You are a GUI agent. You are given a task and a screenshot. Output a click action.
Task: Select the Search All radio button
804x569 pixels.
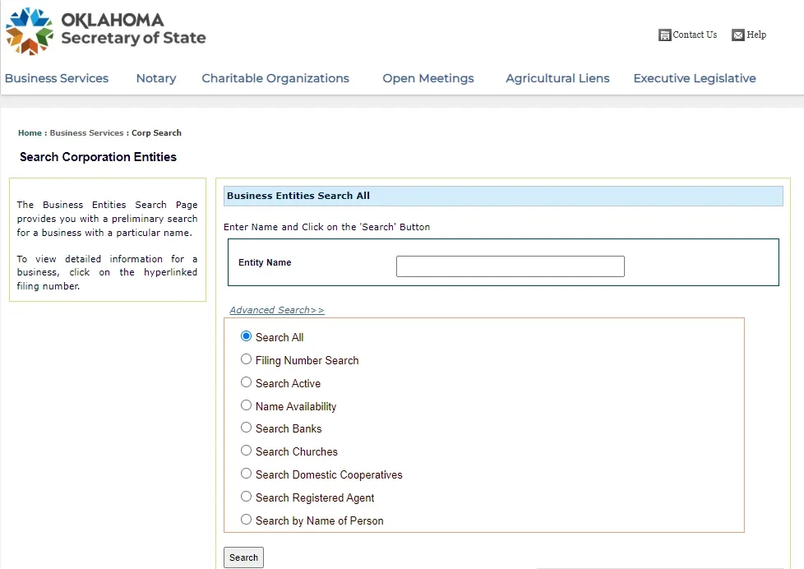(x=246, y=336)
